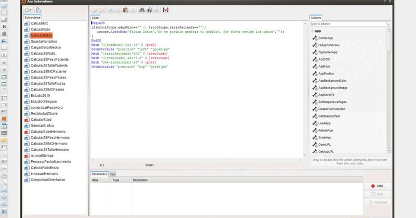Image resolution: width=416 pixels, height=218 pixels.
Task: Select the ComprobarOrientacion subroutine
Action: [x=48, y=180]
